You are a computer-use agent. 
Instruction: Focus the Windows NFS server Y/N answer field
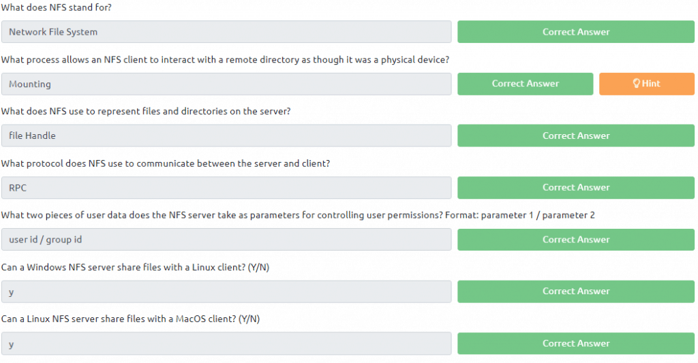(226, 291)
